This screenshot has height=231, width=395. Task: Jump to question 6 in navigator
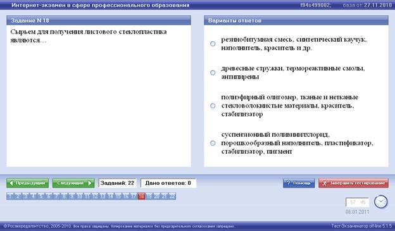(x=49, y=196)
